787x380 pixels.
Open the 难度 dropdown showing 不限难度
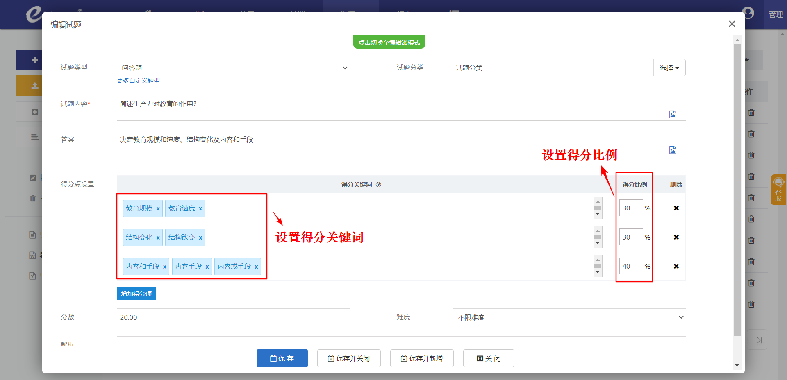click(x=569, y=317)
